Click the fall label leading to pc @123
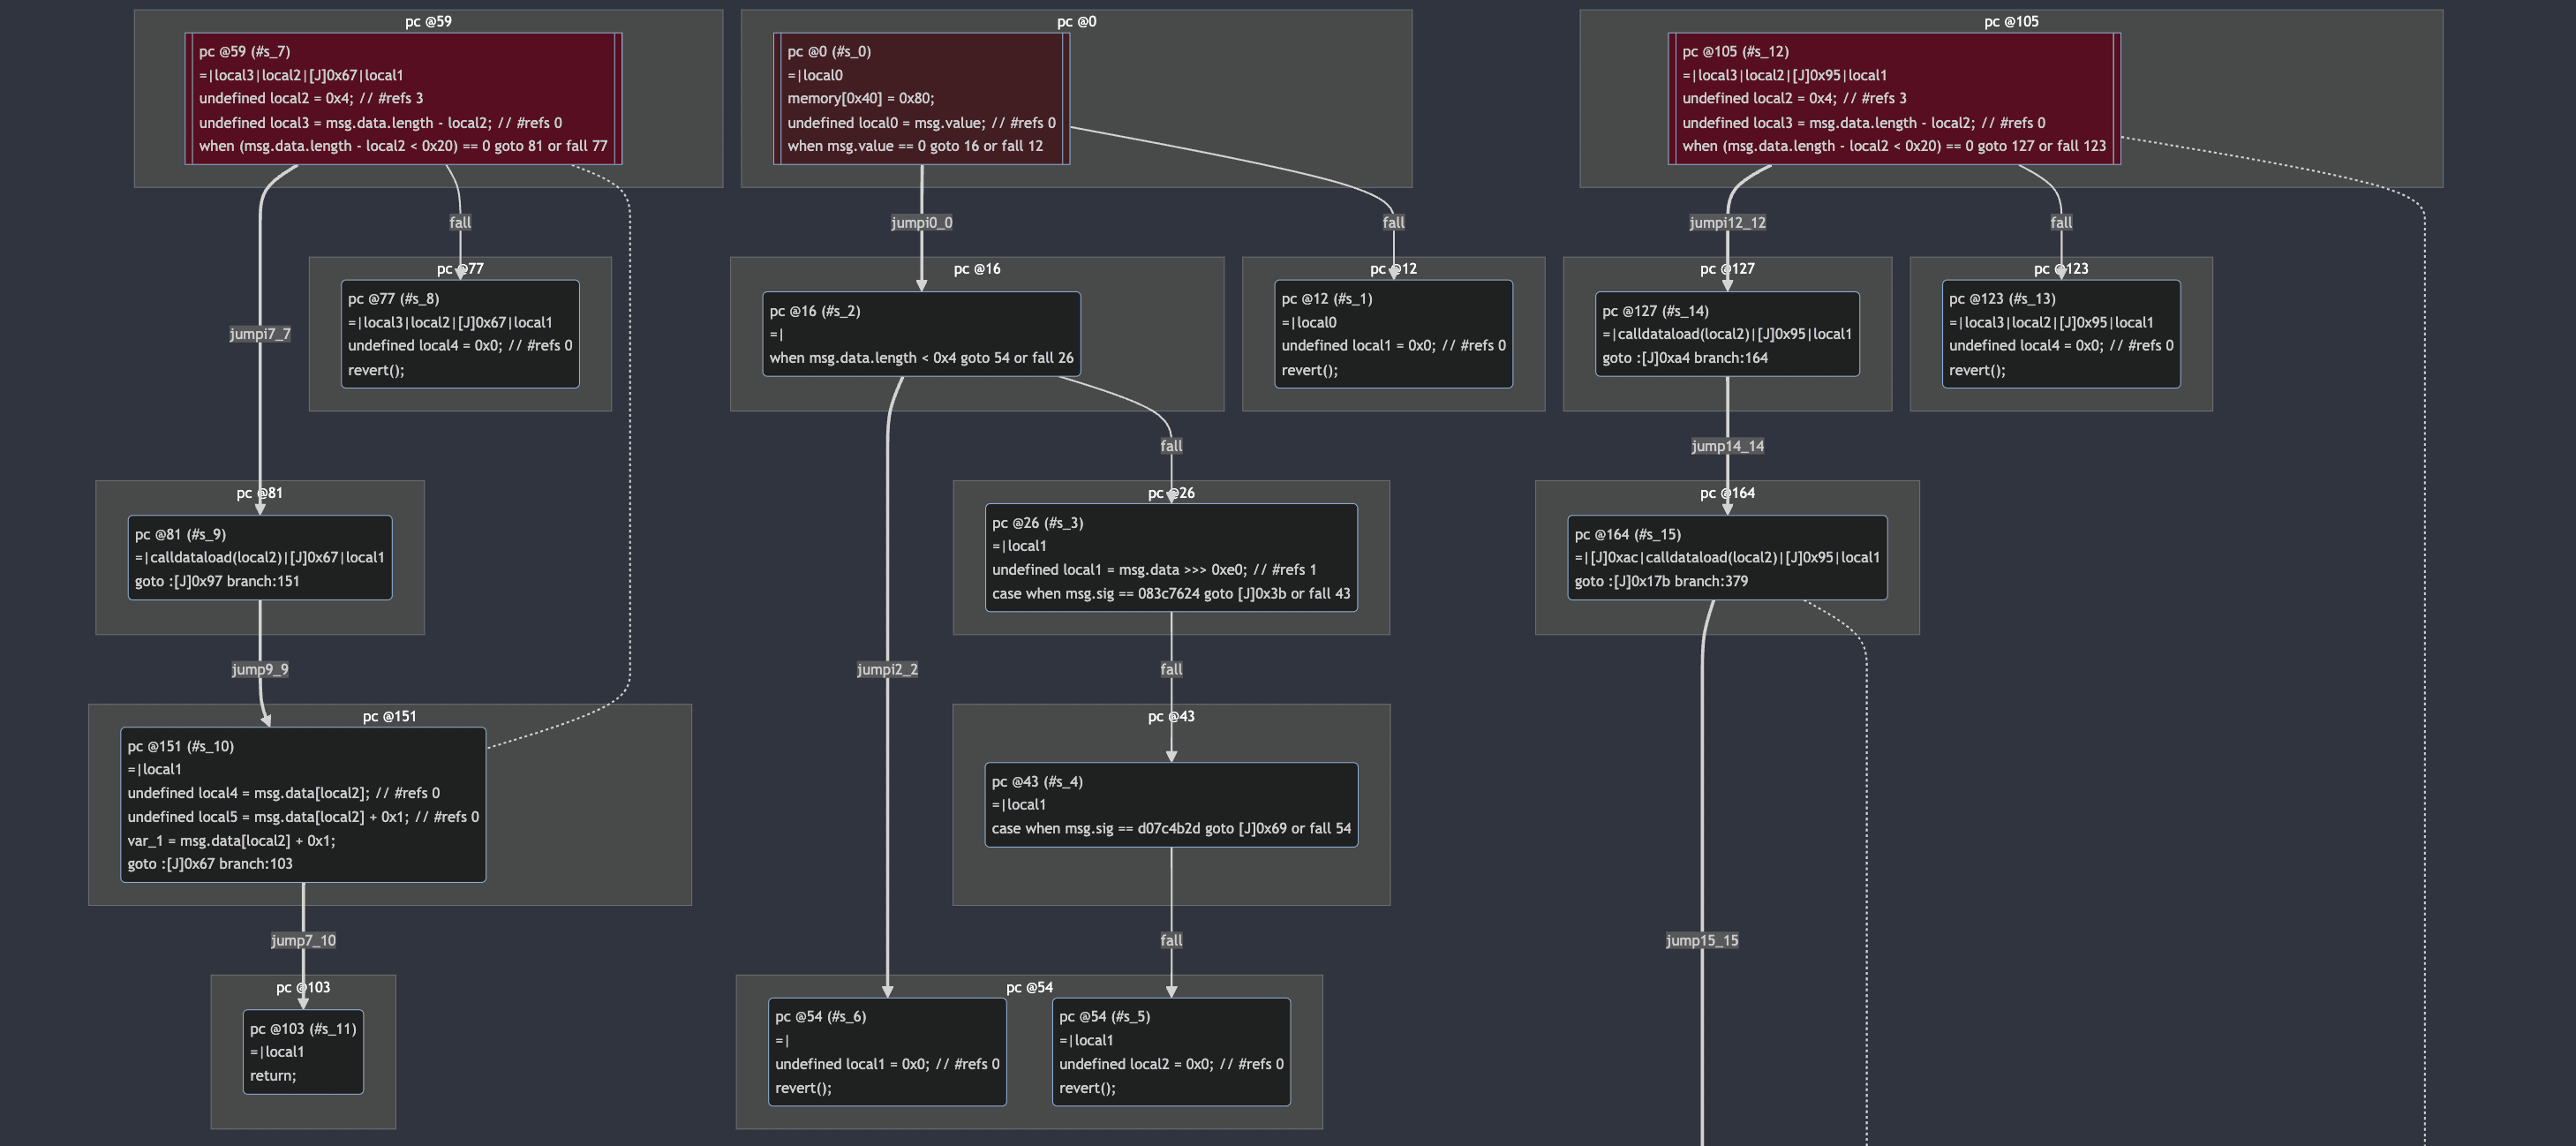The width and height of the screenshot is (2576, 1146). tap(2061, 222)
